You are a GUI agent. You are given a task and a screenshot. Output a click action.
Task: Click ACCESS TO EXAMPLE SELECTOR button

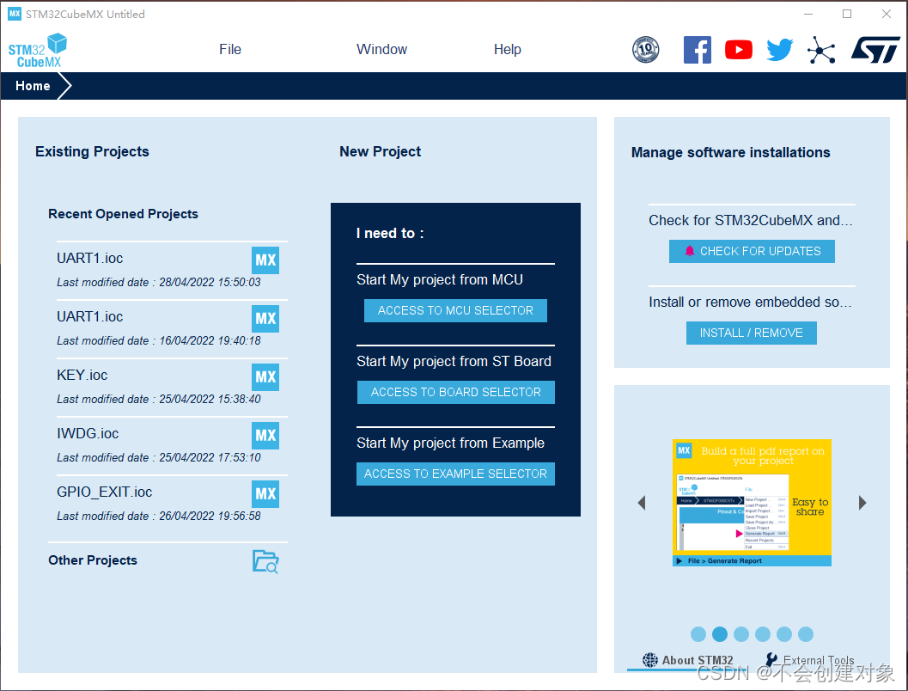point(455,474)
